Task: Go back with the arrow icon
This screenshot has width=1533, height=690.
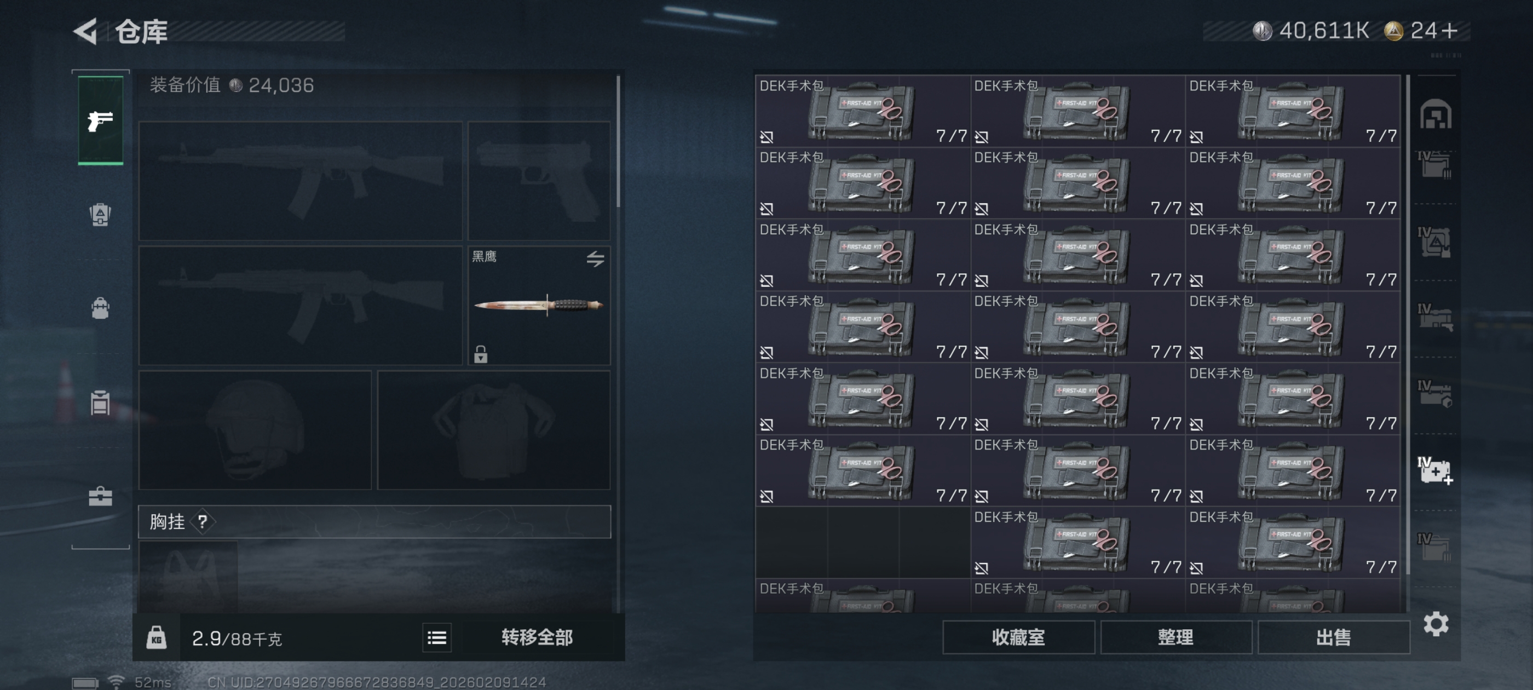Action: [86, 31]
